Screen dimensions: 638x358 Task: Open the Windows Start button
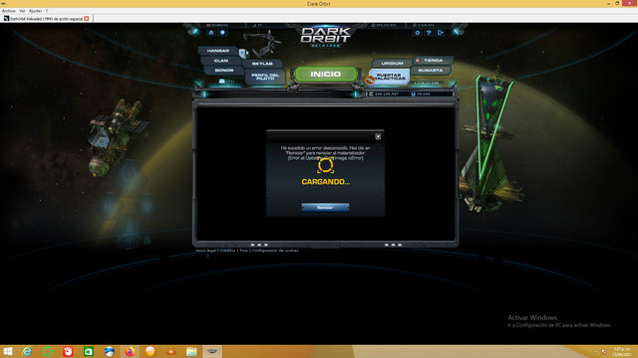[x=8, y=351]
